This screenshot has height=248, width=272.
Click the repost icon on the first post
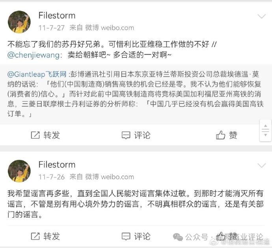pyautogui.click(x=35, y=135)
